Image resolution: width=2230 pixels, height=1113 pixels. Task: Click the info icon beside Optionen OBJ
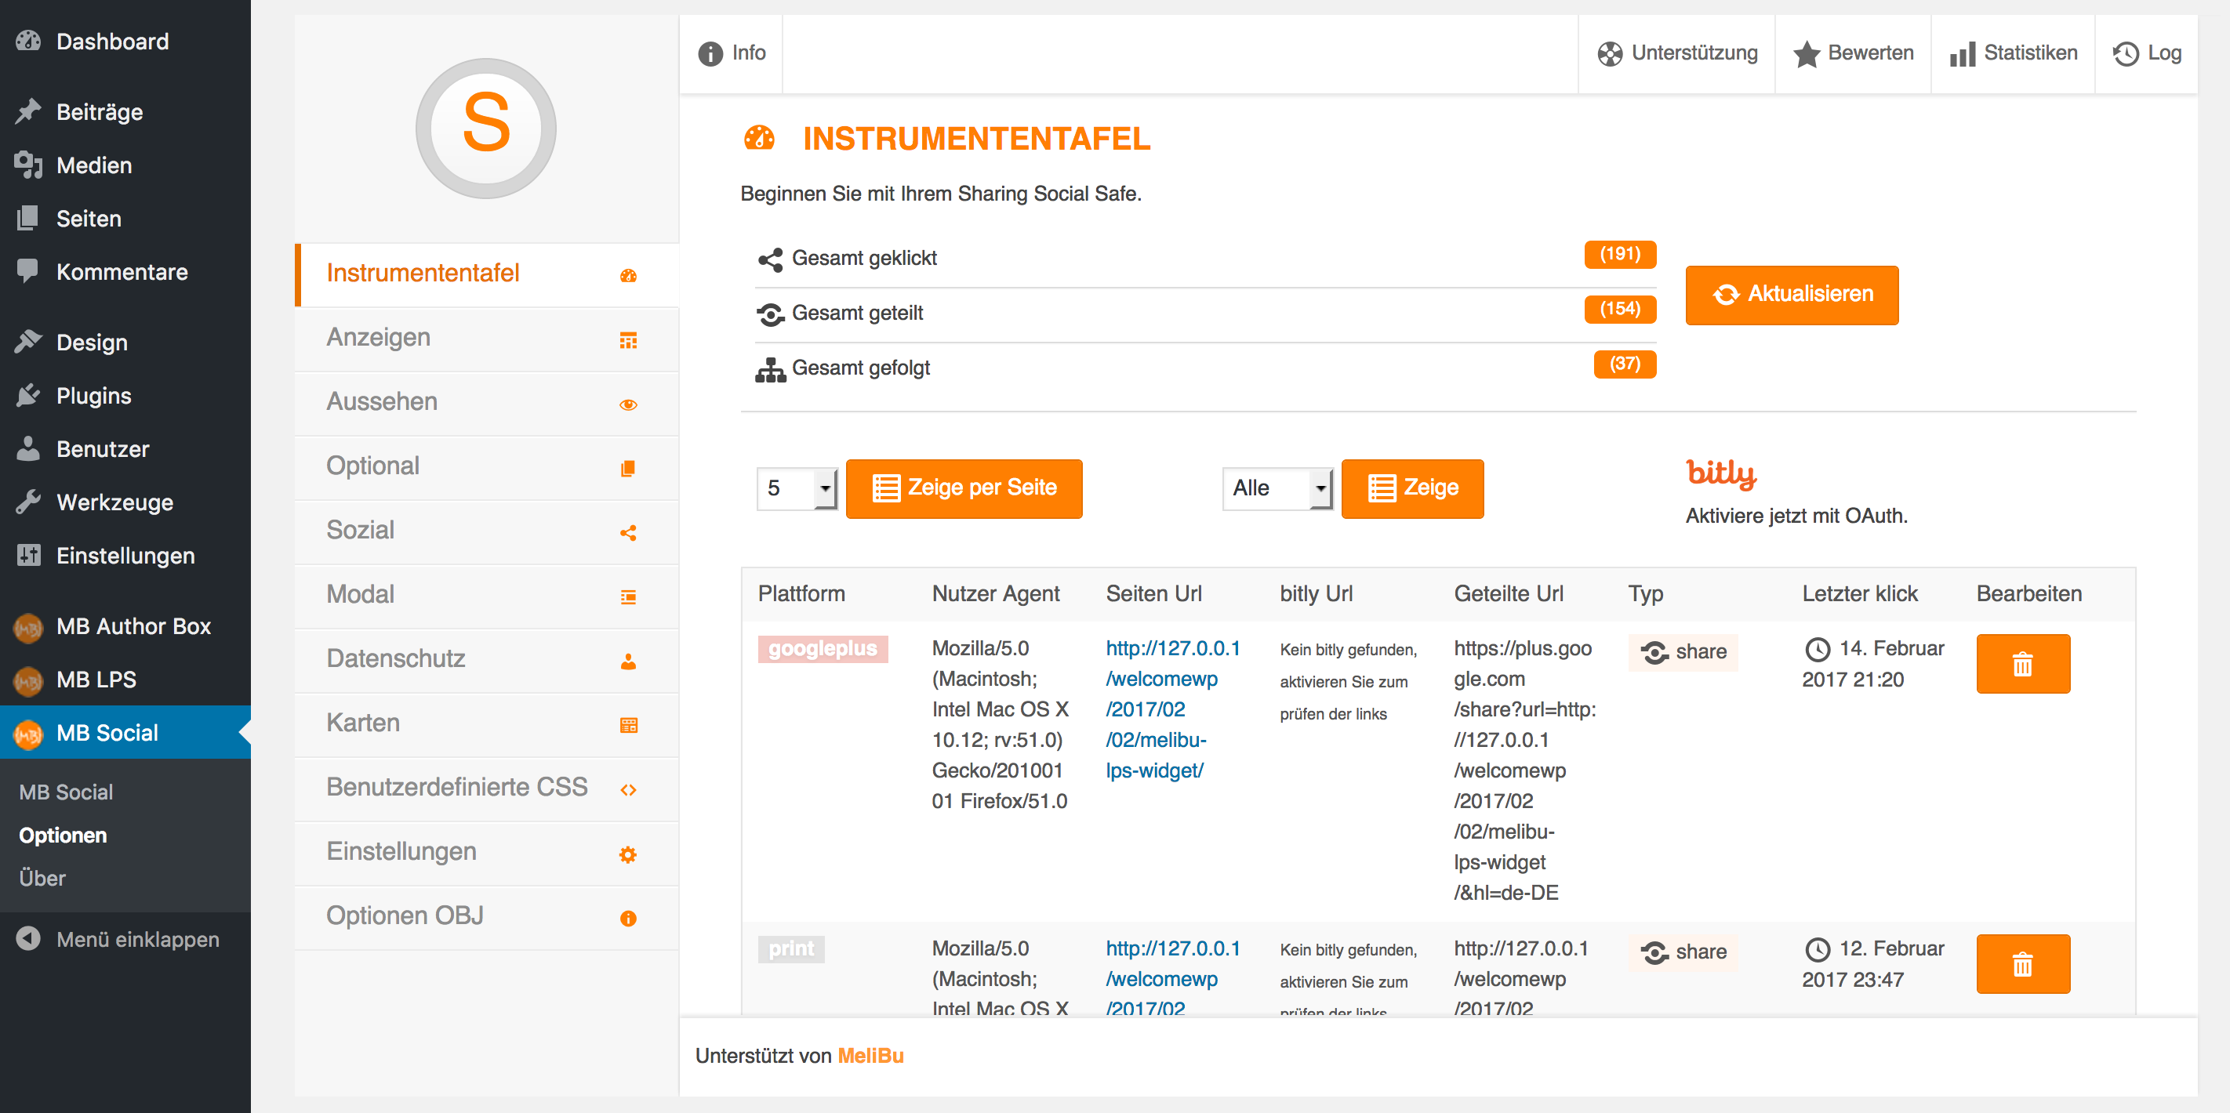(629, 919)
